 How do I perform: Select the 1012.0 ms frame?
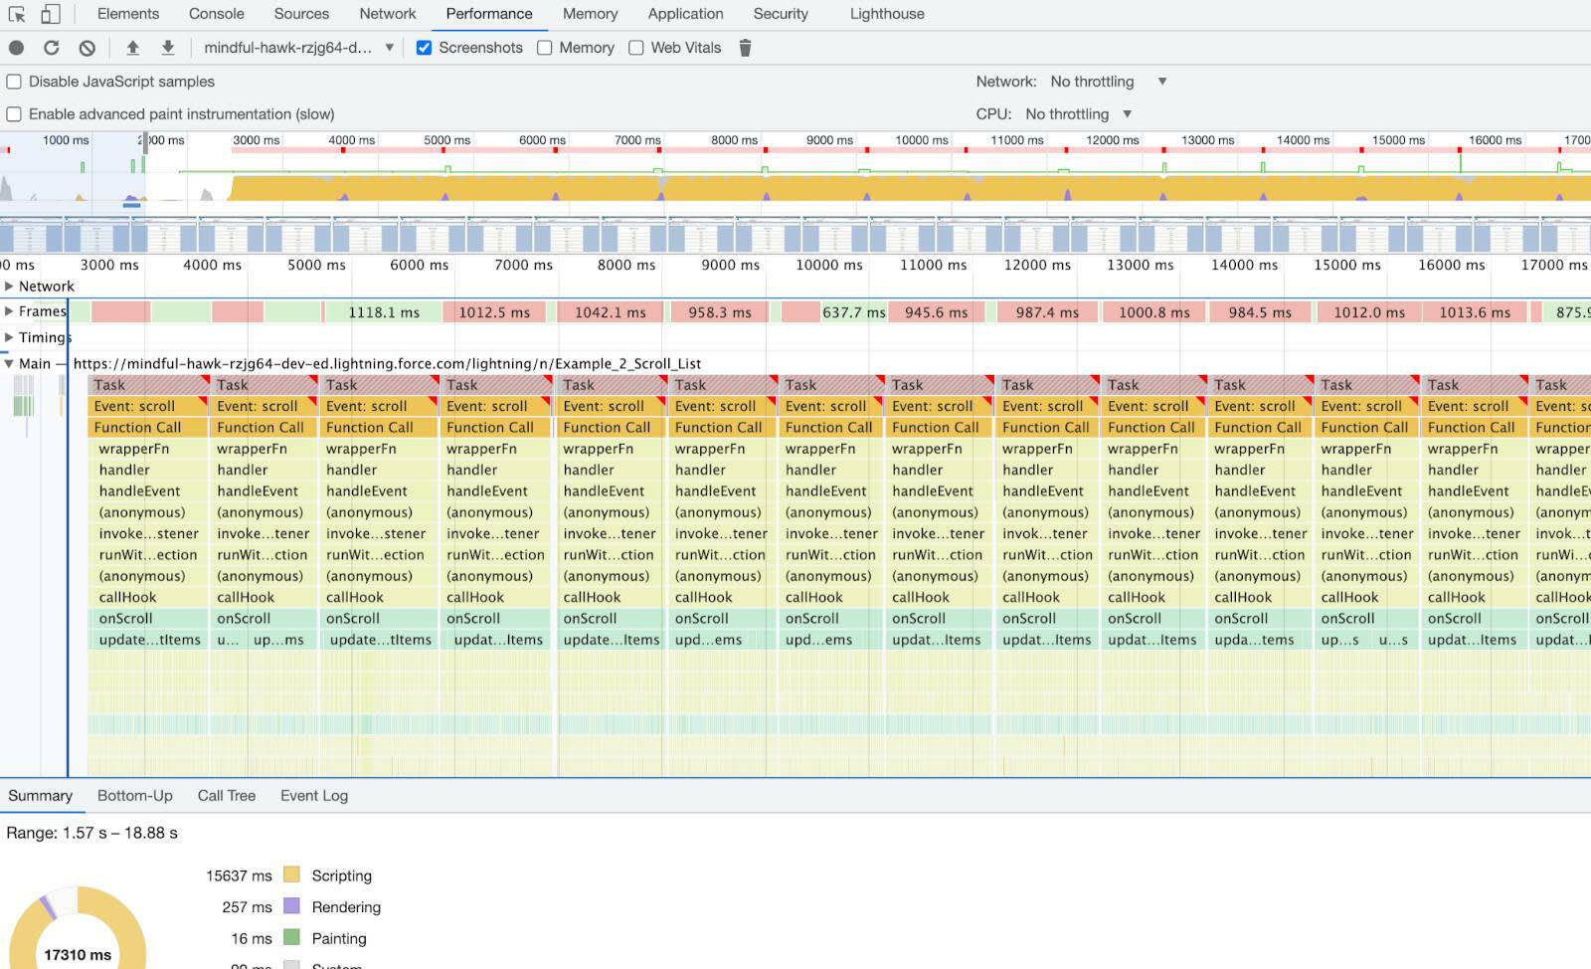point(1369,312)
